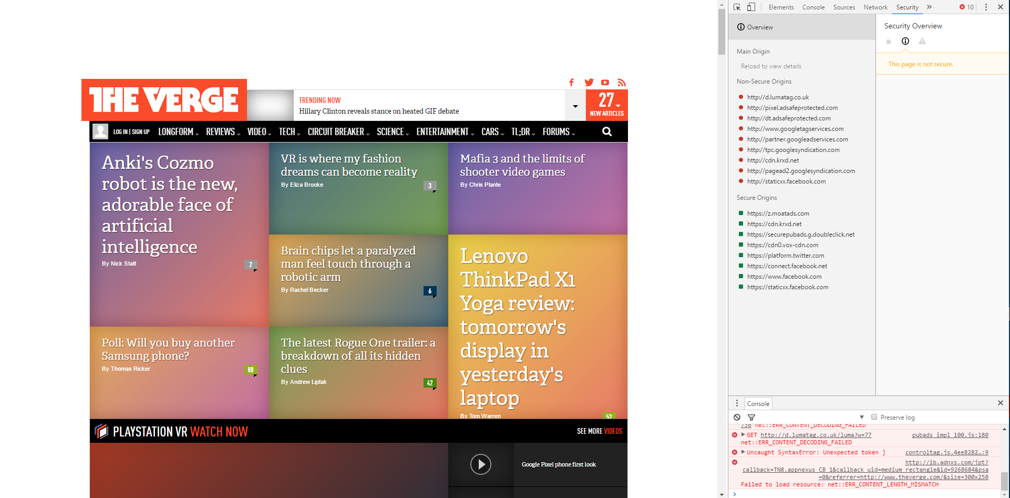
Task: Open the comment bubble showing 88 comments
Action: 251,370
